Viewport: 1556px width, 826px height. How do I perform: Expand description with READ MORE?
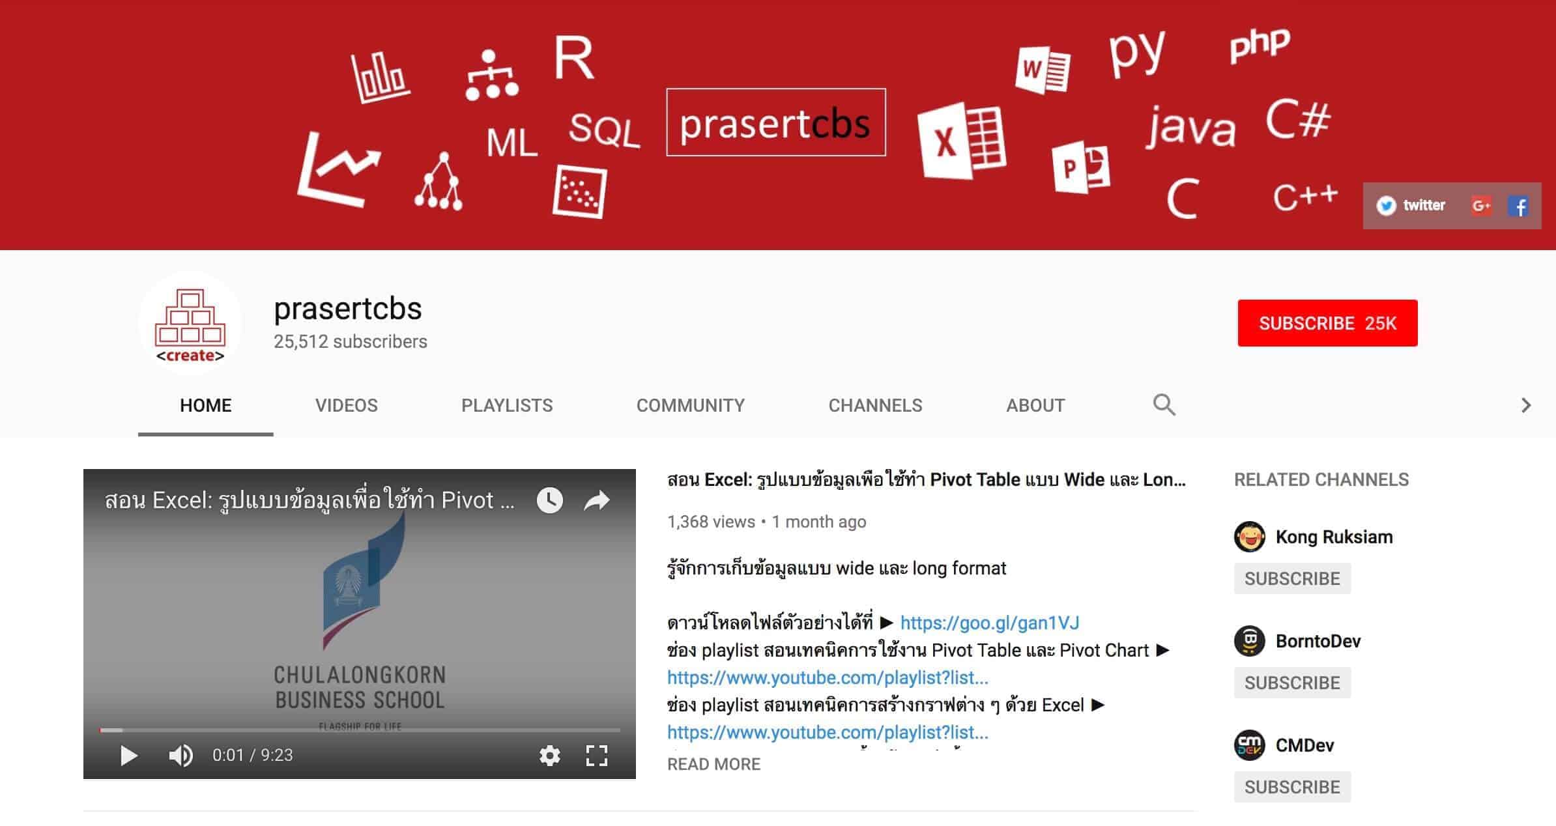point(713,763)
